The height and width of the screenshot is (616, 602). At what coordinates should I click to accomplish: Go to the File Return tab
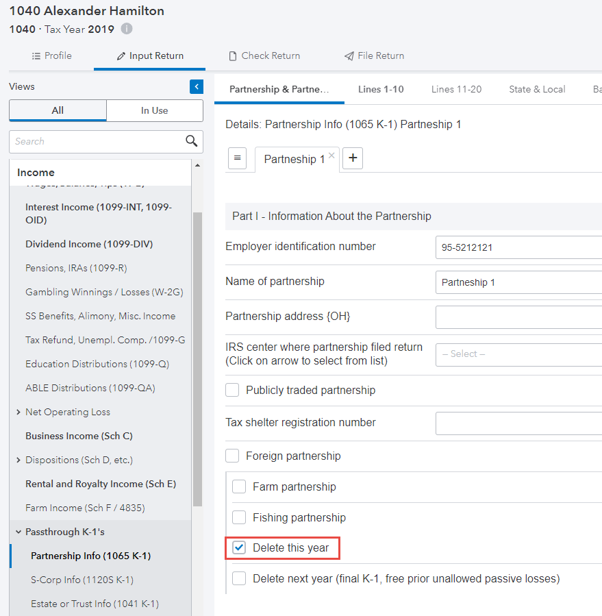click(x=373, y=56)
